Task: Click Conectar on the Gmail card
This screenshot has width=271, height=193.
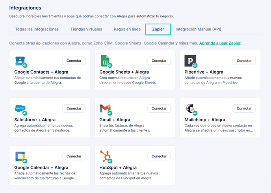Action: pos(159,108)
